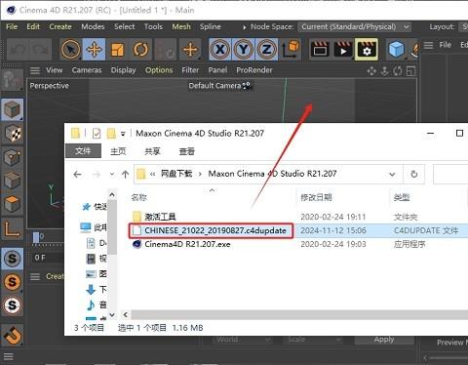Select Texture mode checker icon
Viewport: 468px width, 365px height.
coord(12,134)
